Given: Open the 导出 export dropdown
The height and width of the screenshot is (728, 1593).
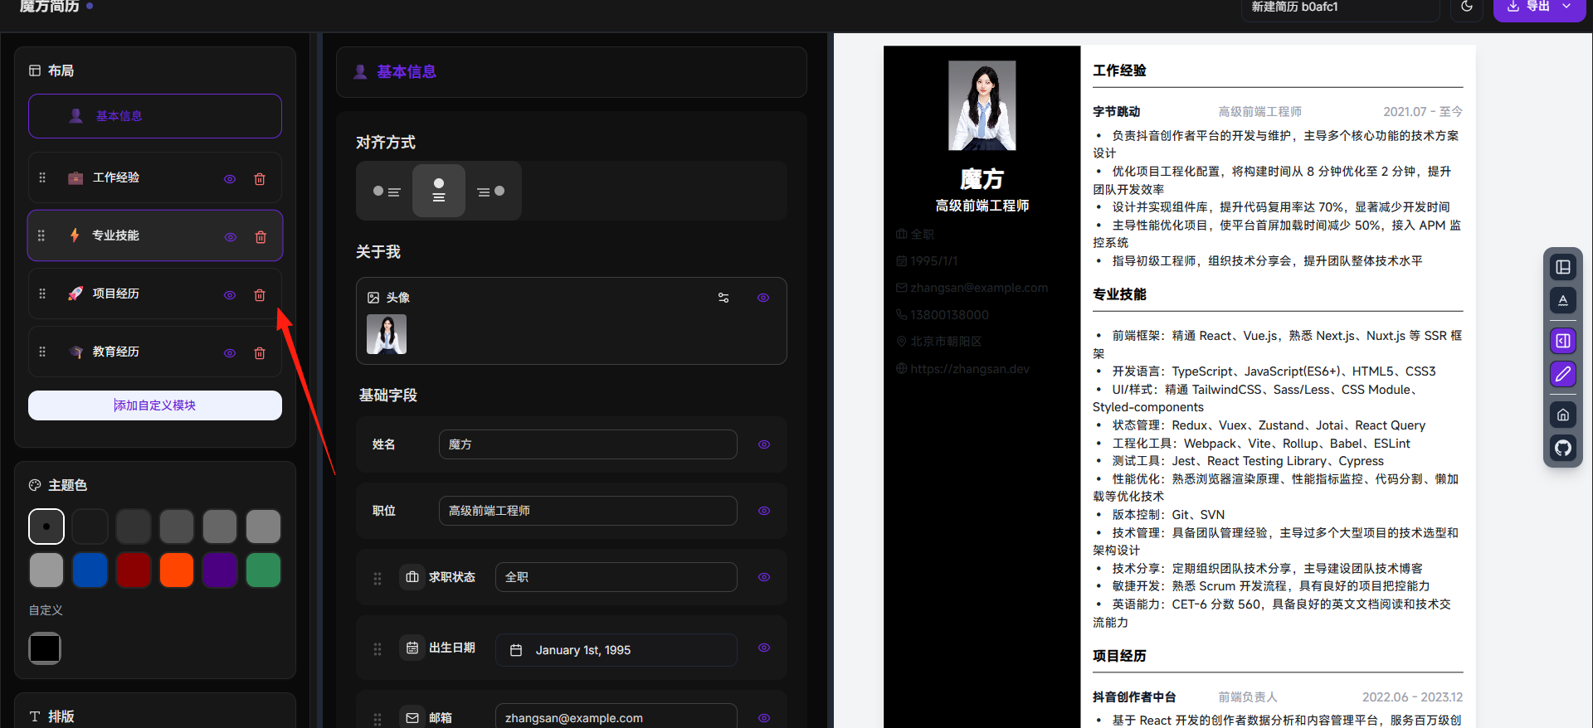Looking at the screenshot, I should (1539, 7).
